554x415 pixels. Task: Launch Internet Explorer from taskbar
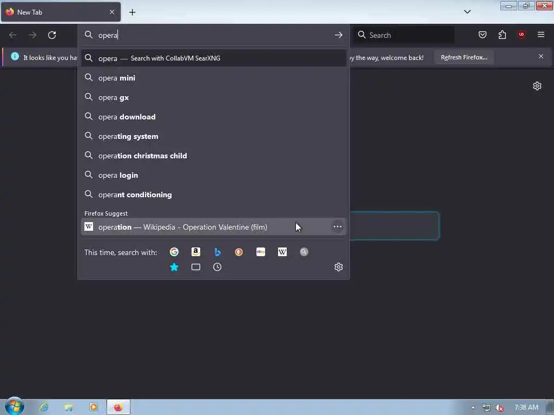click(x=44, y=407)
